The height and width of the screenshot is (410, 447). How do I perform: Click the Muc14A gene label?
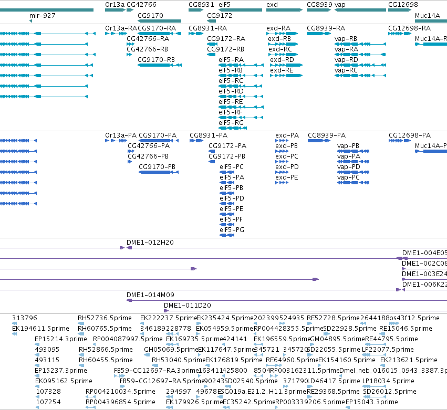coord(428,16)
